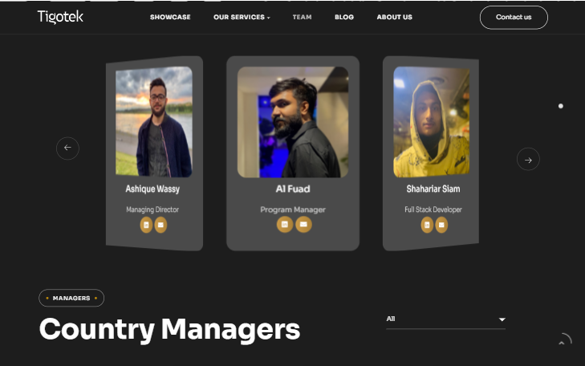Go to previous team member with left arrow

tap(67, 148)
